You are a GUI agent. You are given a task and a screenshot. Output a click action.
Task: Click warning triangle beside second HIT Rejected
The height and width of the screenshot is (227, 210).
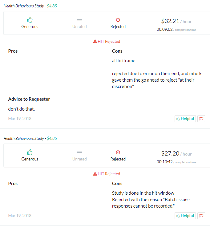coord(95,174)
